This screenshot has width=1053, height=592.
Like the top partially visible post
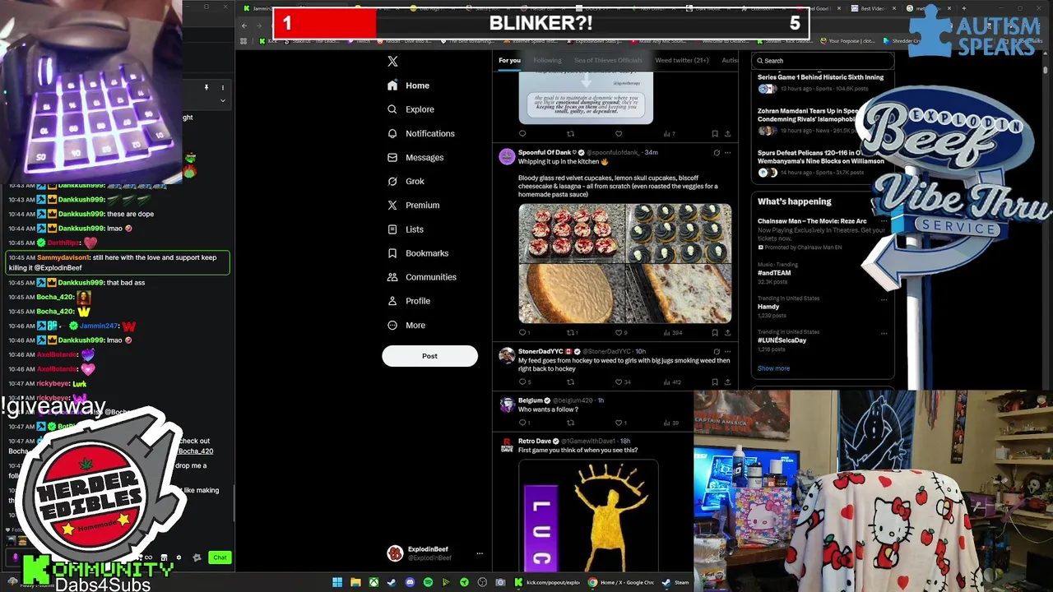pos(619,134)
